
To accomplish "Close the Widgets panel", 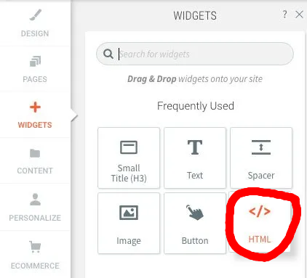I will coord(299,15).
